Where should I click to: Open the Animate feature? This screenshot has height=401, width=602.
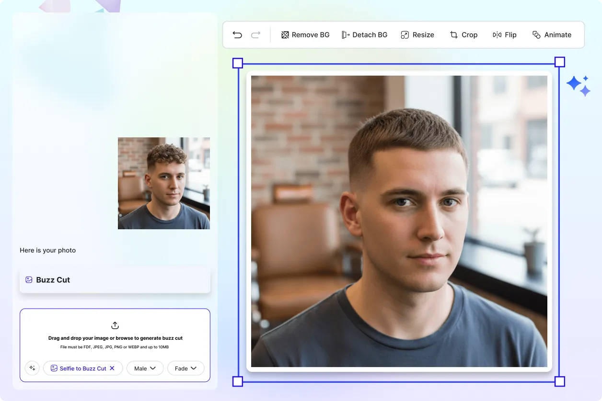coord(552,34)
